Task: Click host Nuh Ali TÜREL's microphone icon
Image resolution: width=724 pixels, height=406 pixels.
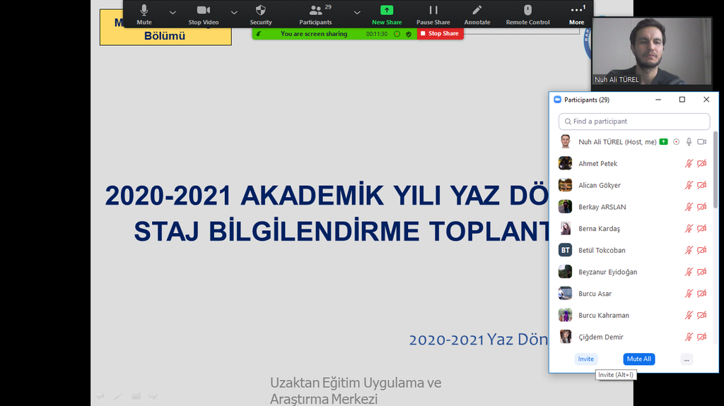Action: pyautogui.click(x=689, y=142)
